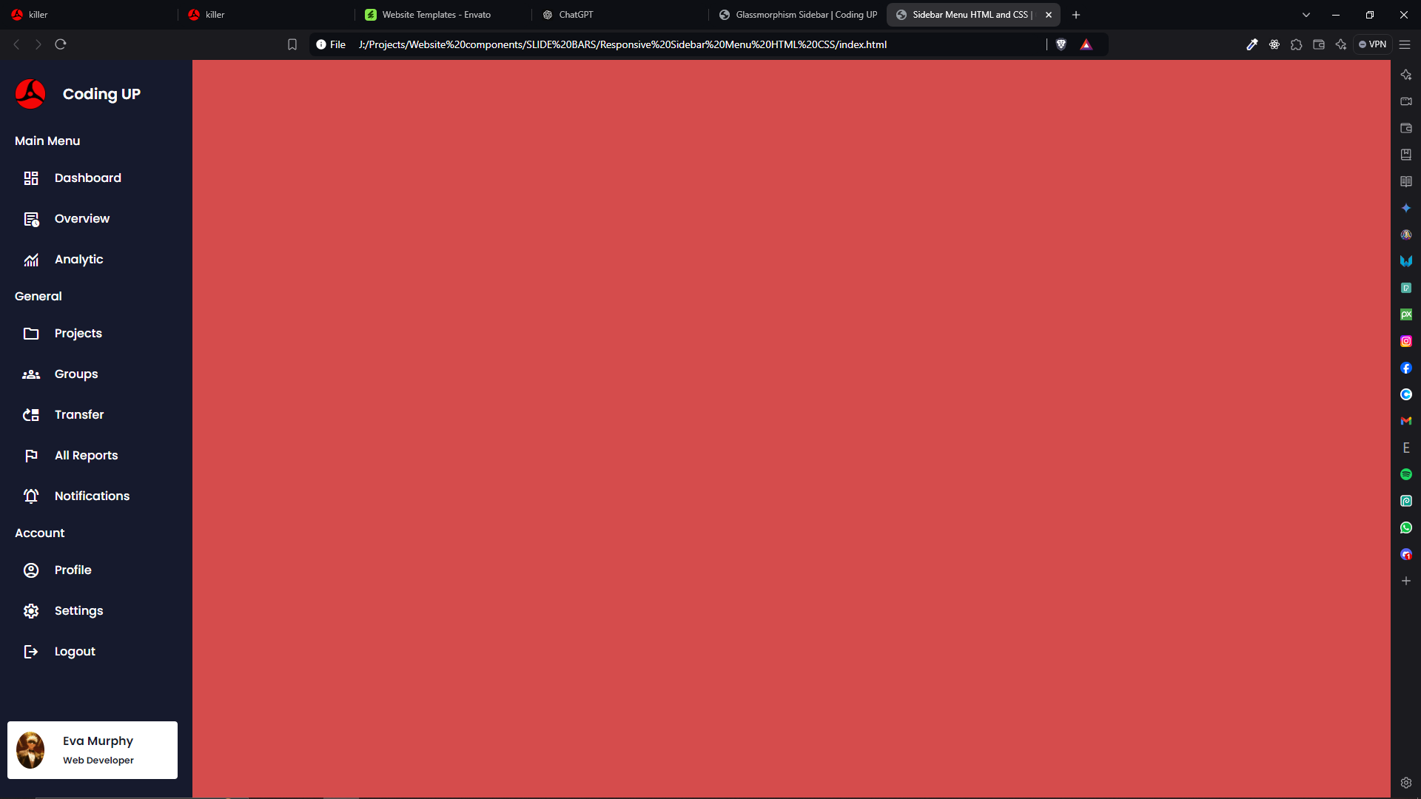Switch to the ChatGPT tab
The height and width of the screenshot is (799, 1421).
click(620, 15)
